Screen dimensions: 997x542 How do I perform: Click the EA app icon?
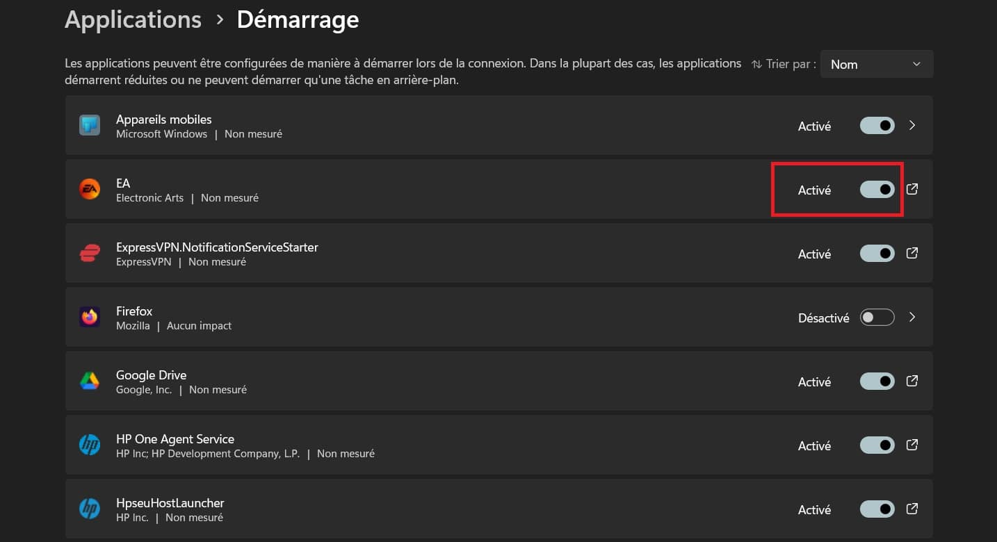point(89,189)
